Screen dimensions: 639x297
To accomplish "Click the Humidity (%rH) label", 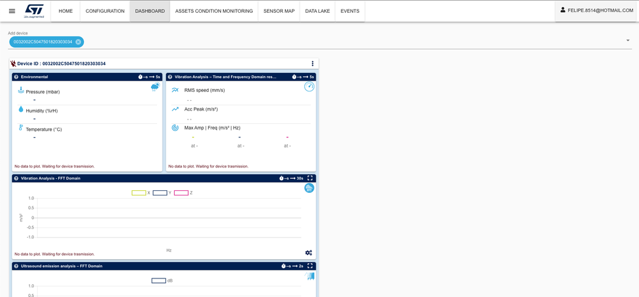I will click(42, 110).
